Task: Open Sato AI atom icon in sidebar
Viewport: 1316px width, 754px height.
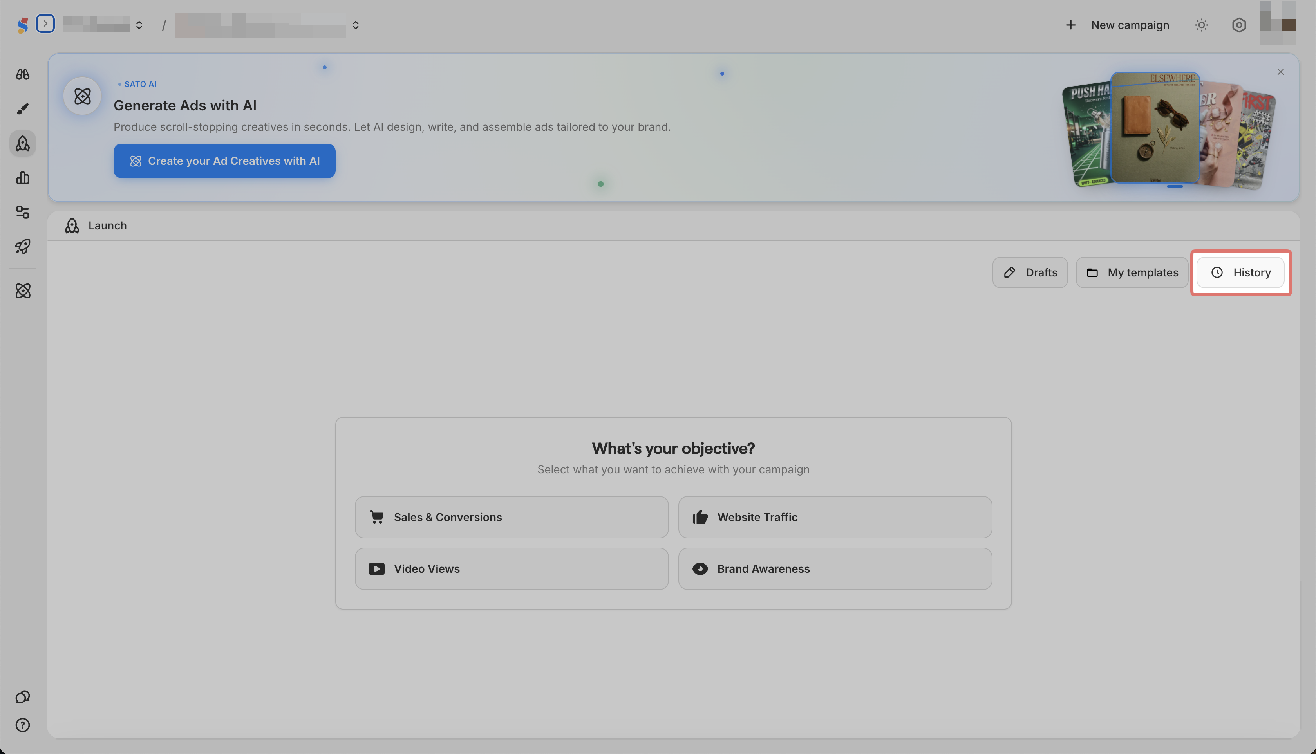Action: 22,290
